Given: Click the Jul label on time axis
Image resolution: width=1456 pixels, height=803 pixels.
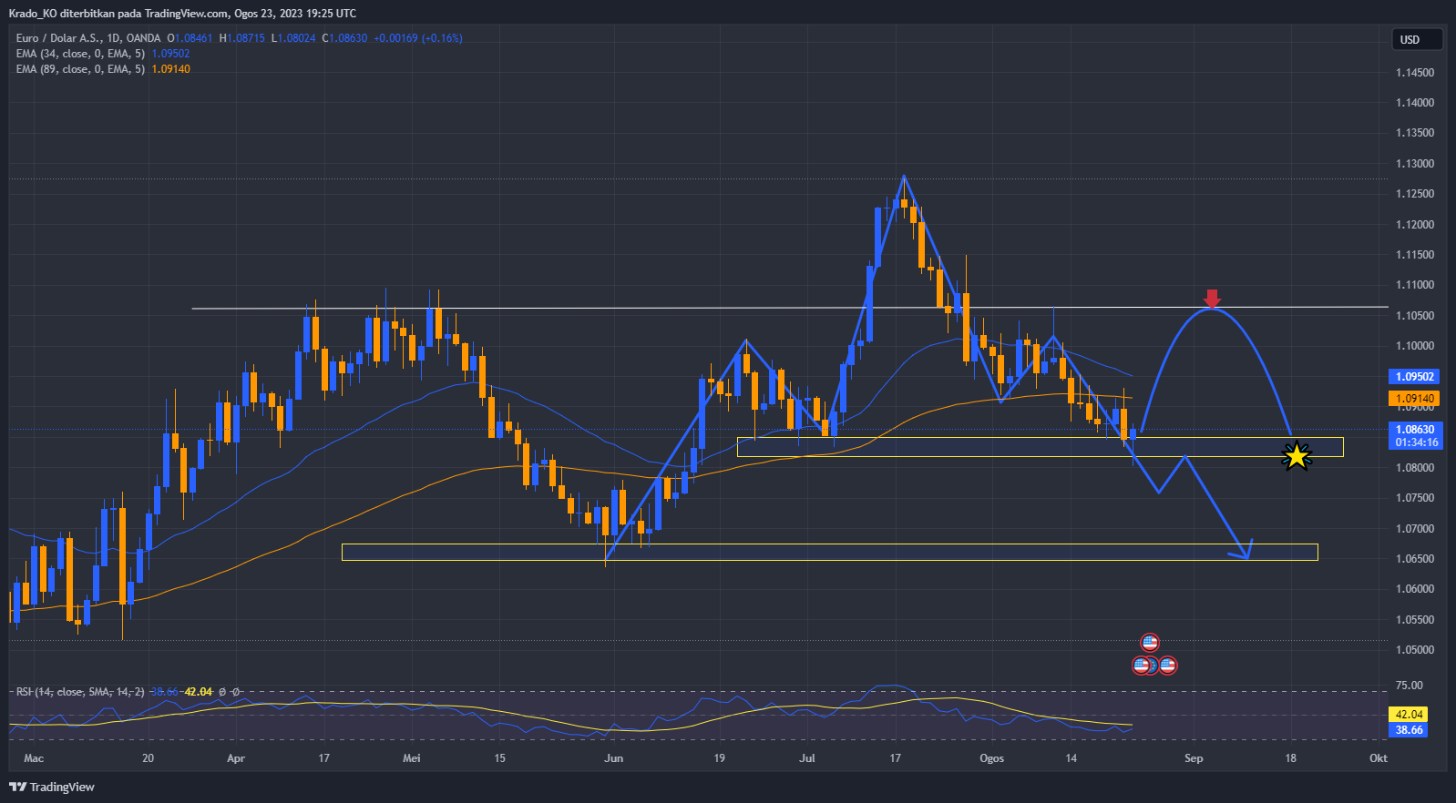Looking at the screenshot, I should [807, 758].
